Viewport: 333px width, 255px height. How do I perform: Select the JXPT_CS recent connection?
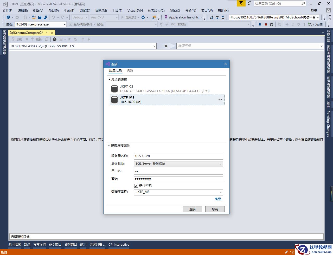[167, 89]
